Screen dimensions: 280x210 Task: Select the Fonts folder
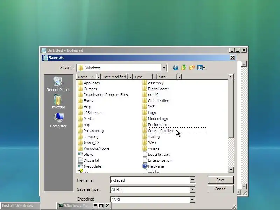(86, 101)
